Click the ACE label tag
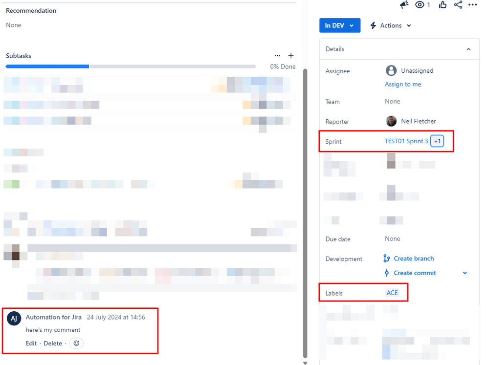 coord(392,293)
